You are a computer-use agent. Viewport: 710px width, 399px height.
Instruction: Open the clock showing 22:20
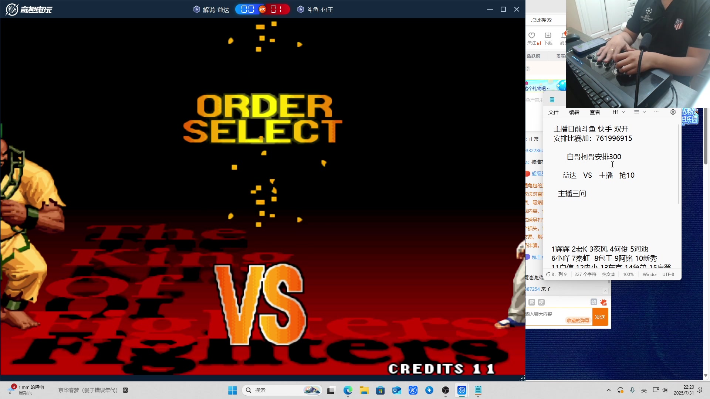(x=684, y=390)
